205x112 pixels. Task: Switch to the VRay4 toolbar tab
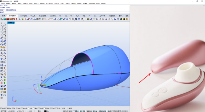click(x=33, y=16)
